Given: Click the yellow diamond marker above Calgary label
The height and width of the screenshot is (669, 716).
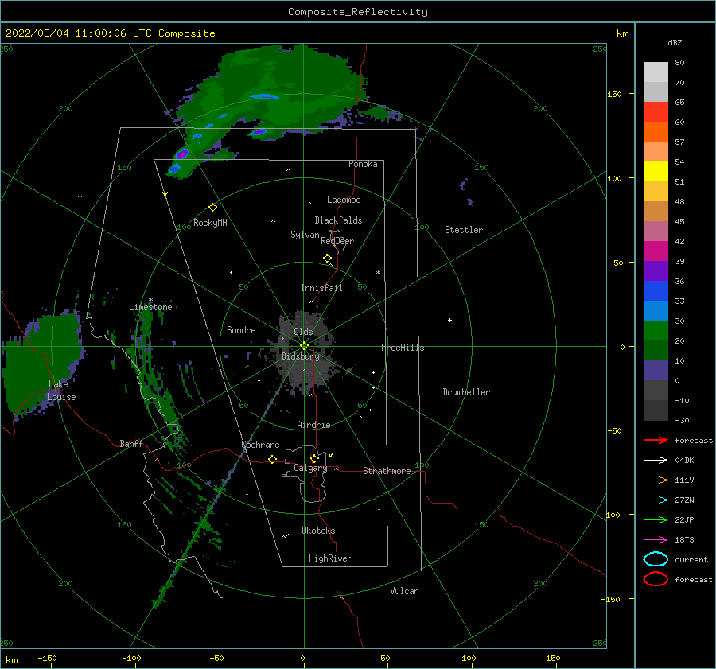Looking at the screenshot, I should (314, 458).
